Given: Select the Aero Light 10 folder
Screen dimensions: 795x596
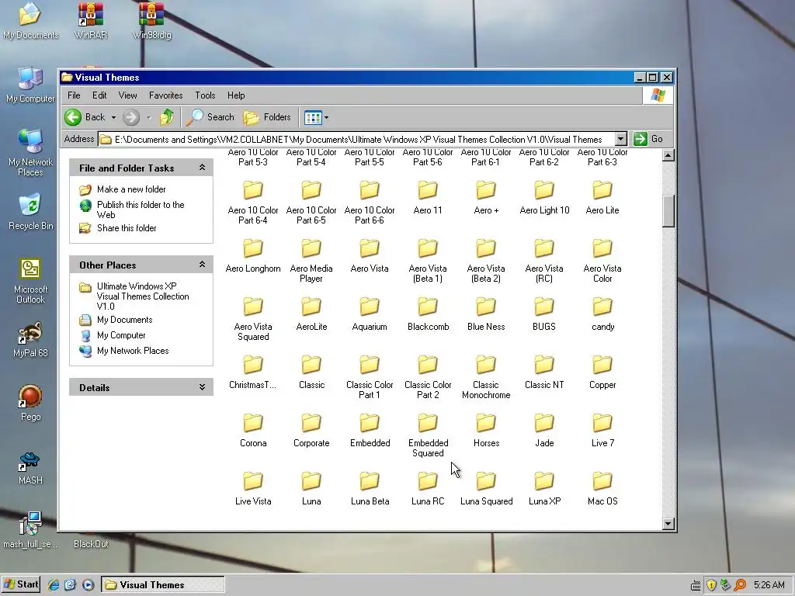Looking at the screenshot, I should [x=544, y=198].
